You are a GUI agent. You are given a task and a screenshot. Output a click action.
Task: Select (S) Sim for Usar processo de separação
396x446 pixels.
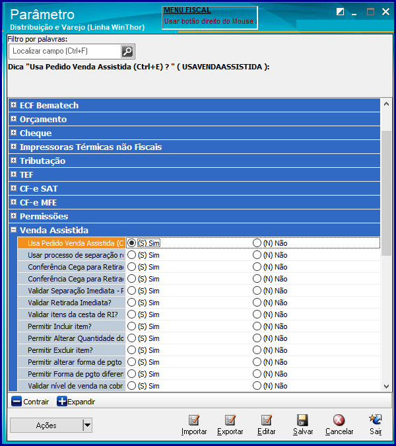(131, 255)
